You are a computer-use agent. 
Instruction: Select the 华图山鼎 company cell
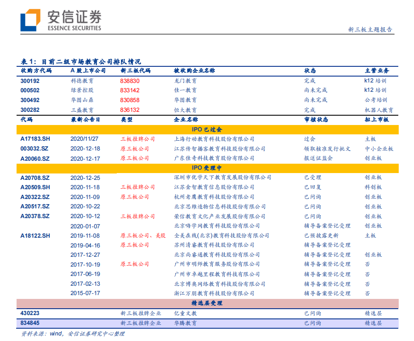(82, 100)
